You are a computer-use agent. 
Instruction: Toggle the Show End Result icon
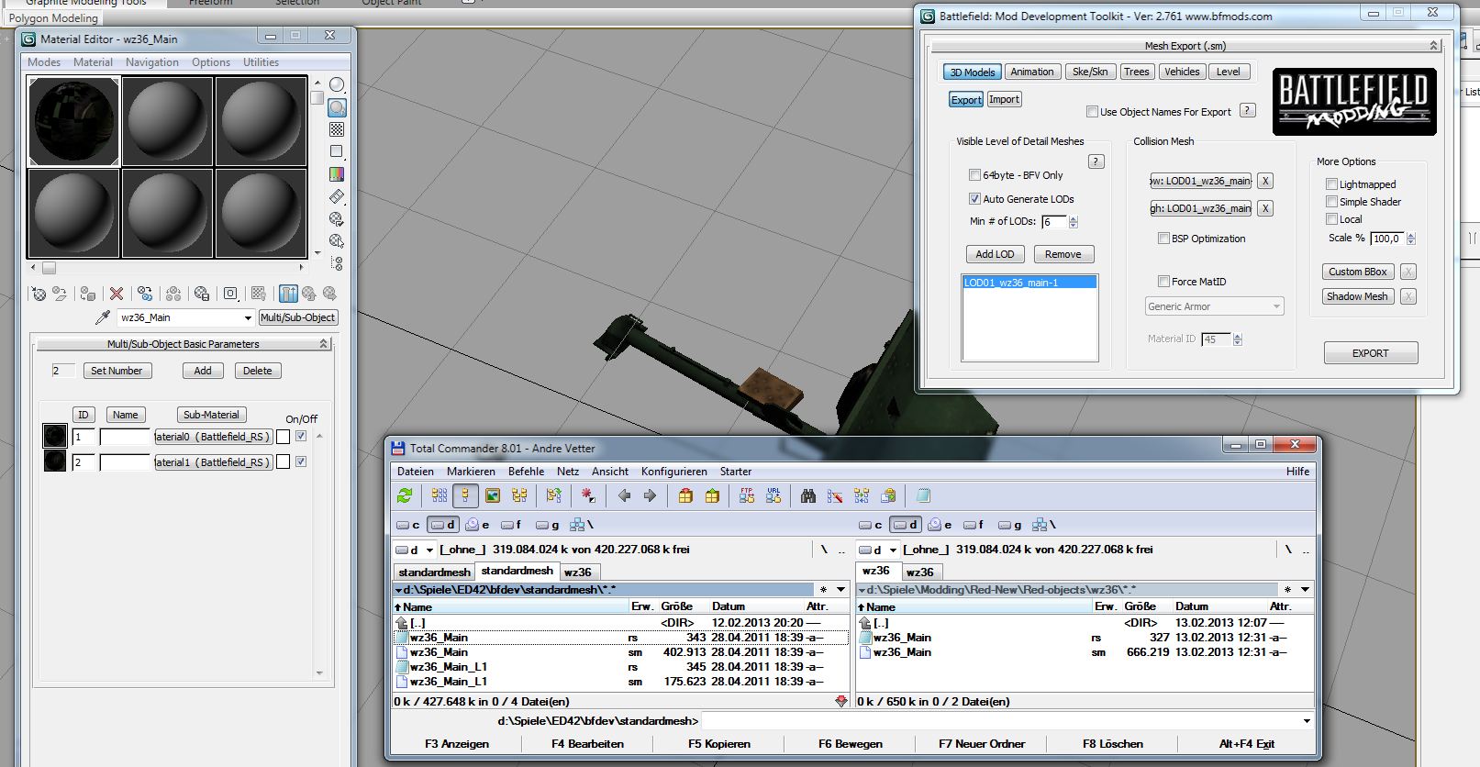click(x=288, y=294)
